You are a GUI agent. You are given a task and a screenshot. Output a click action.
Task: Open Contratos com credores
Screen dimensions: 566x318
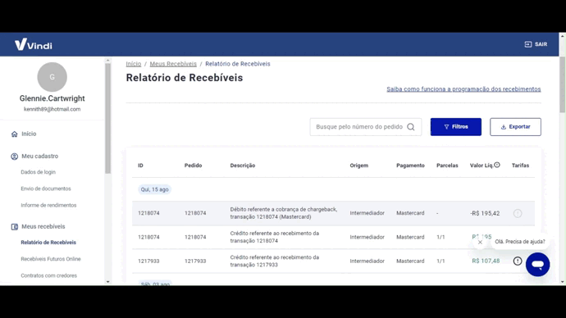[x=48, y=275]
